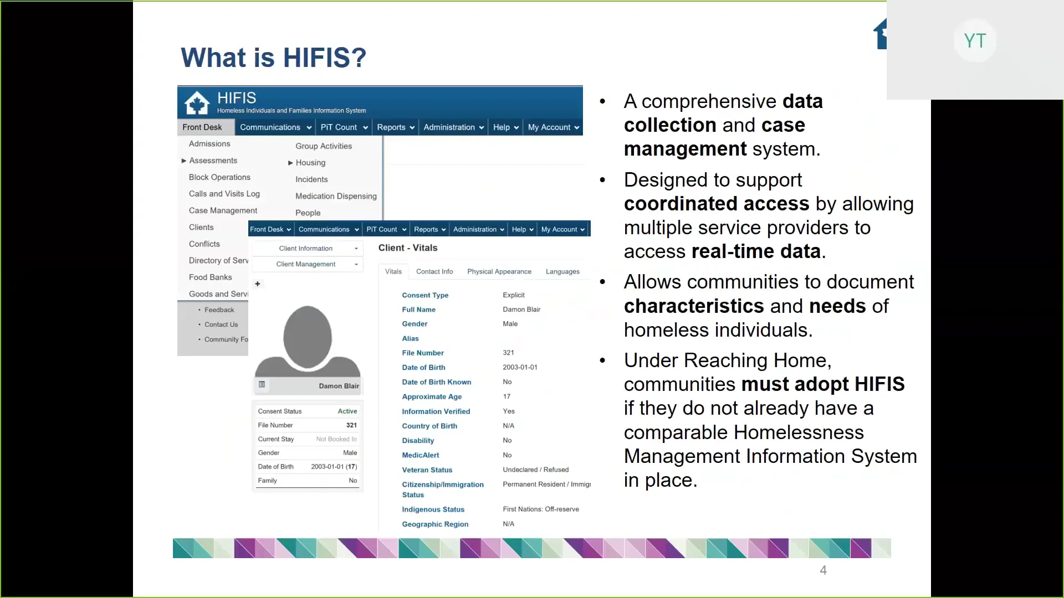Click the table icon beside Damon Blair's name
Image resolution: width=1064 pixels, height=598 pixels.
262,384
